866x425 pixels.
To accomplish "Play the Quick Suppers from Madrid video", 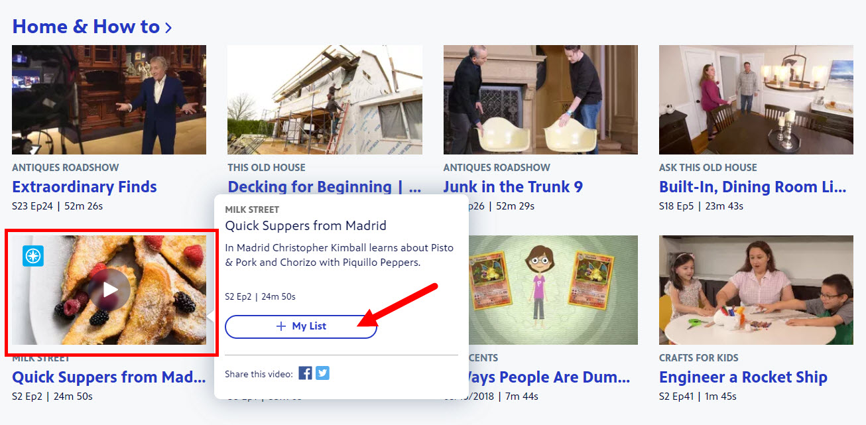I will [110, 289].
